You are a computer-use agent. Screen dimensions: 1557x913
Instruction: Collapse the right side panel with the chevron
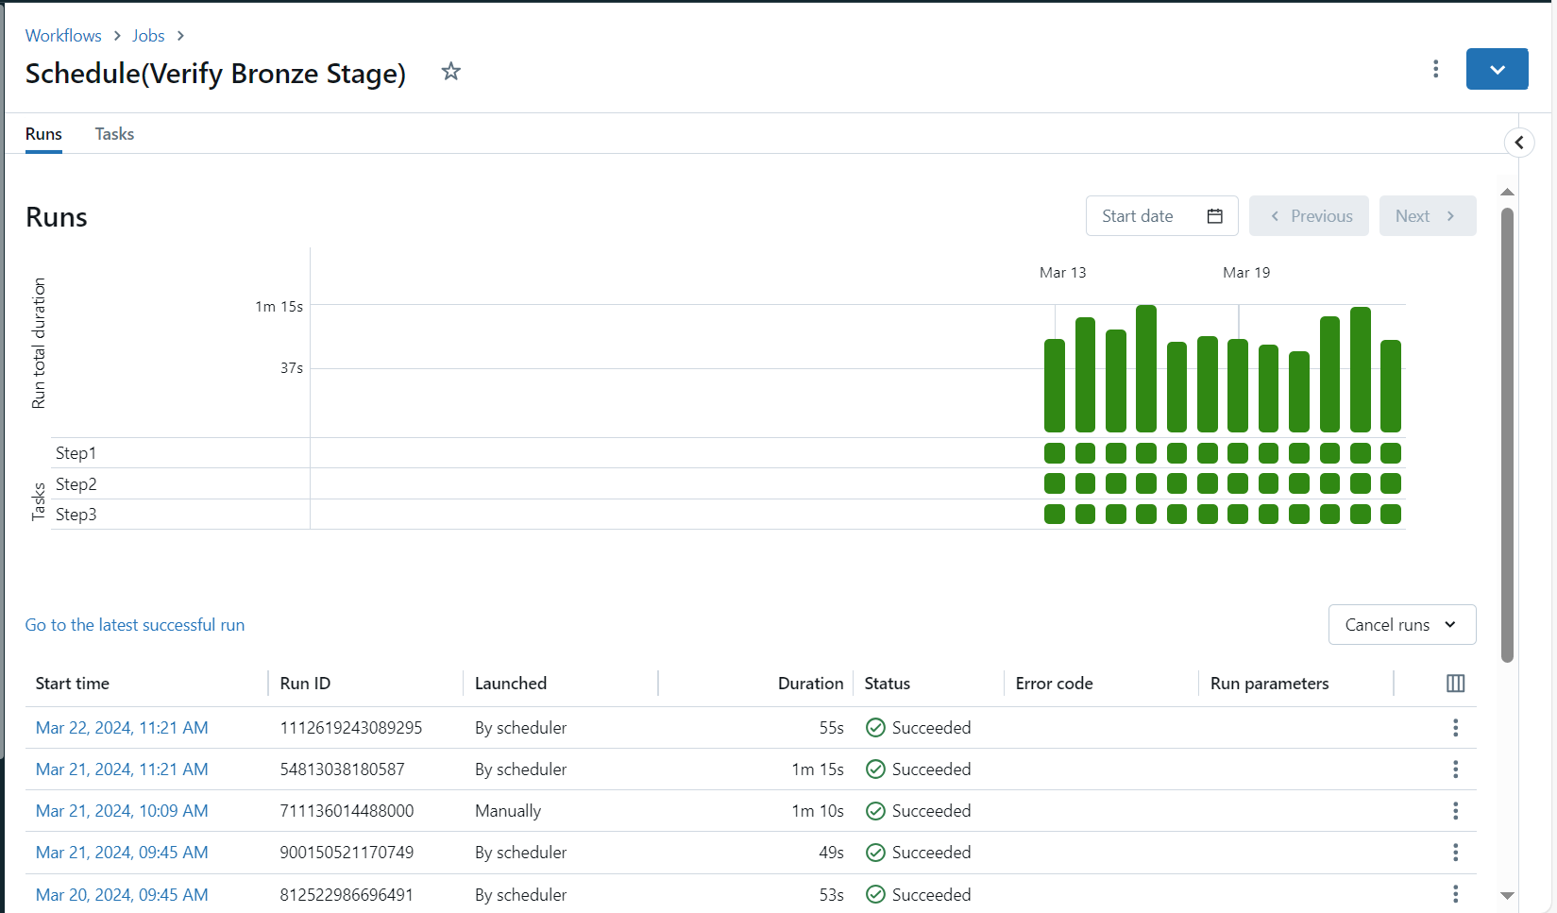[1518, 142]
